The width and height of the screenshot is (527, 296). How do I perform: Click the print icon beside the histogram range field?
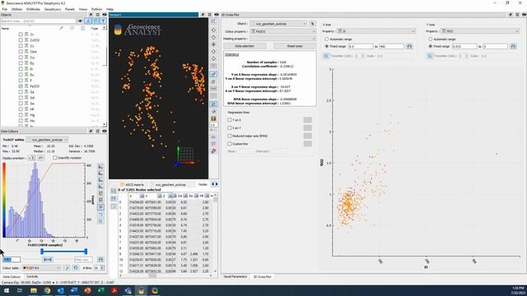tap(100, 260)
